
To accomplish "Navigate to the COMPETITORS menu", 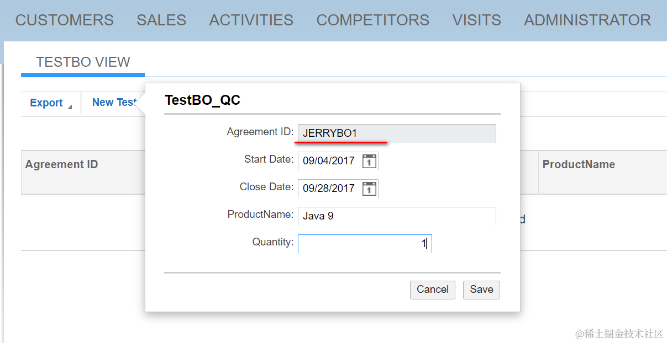I will (x=373, y=20).
